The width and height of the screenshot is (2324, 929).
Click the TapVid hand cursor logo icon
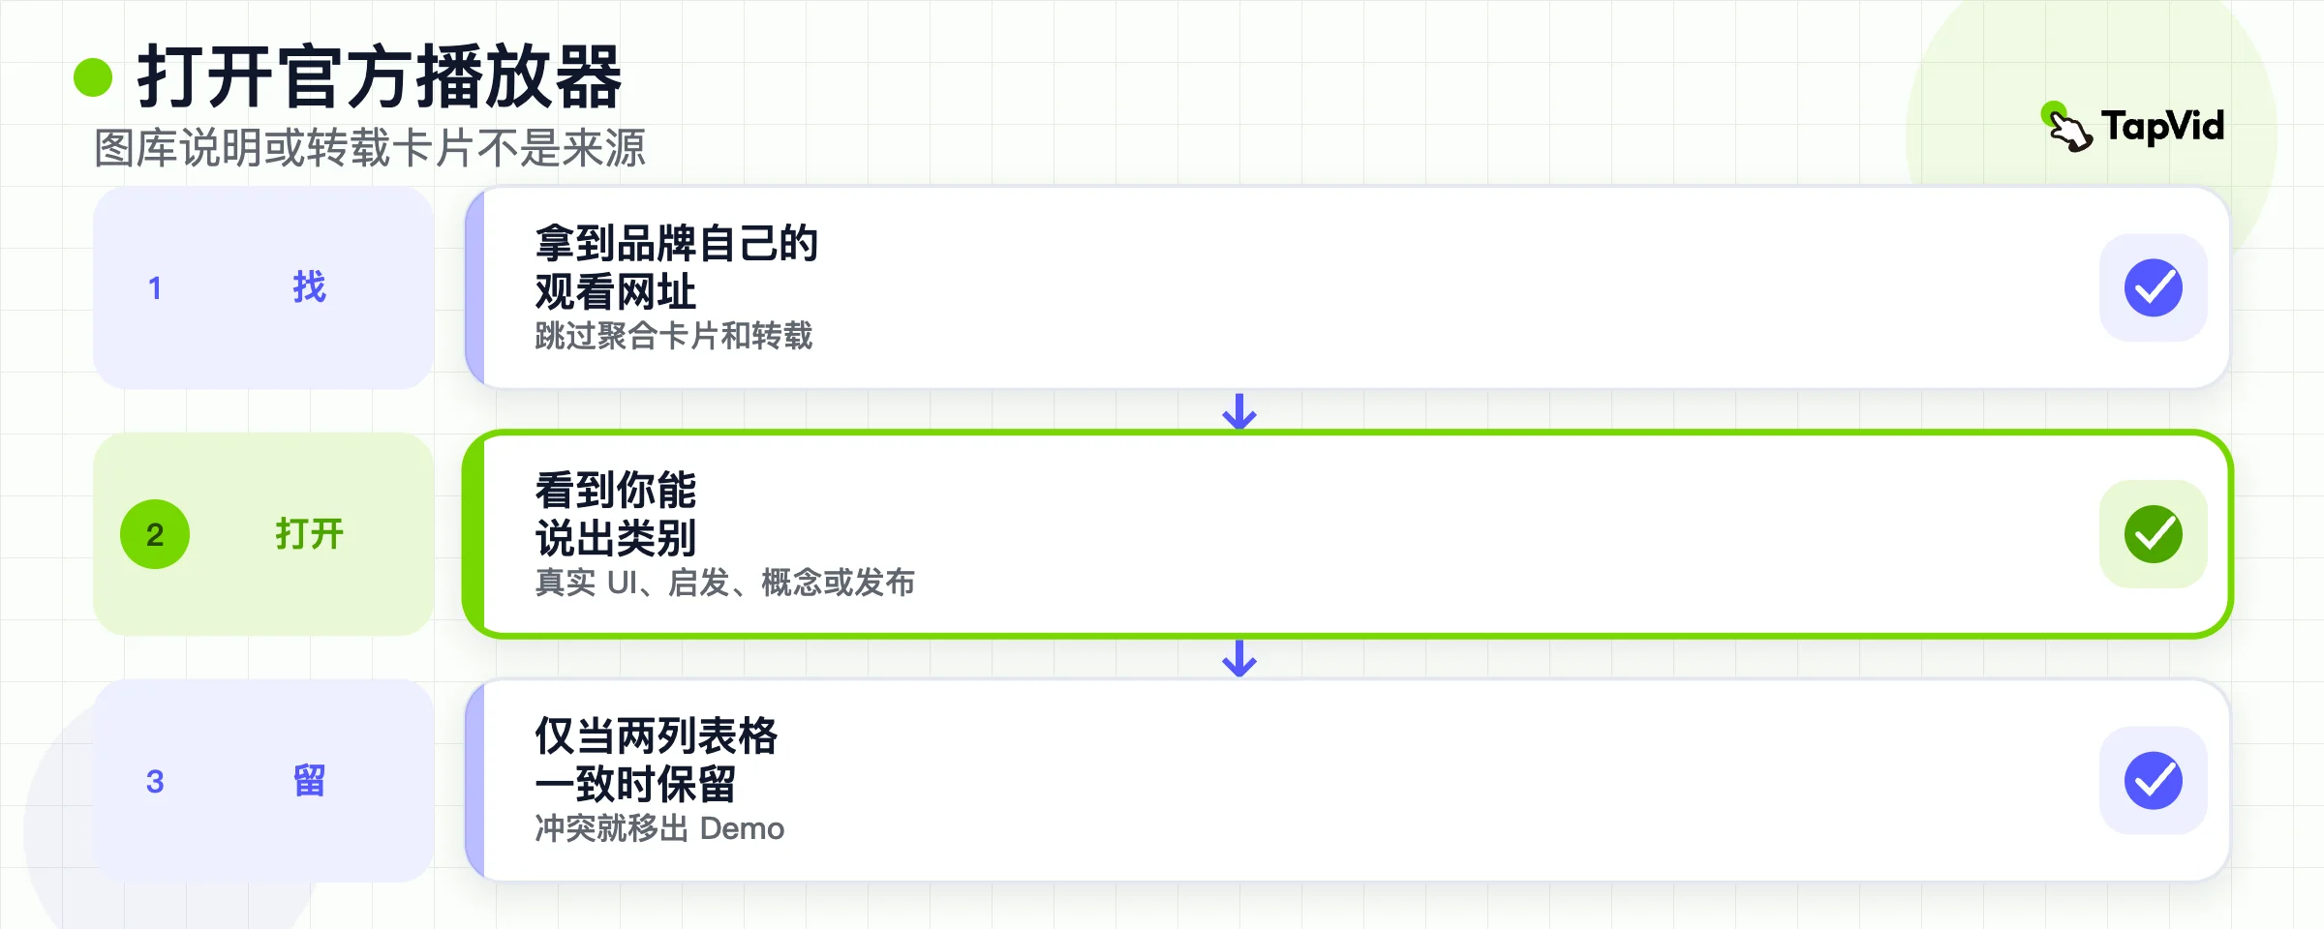(2066, 127)
